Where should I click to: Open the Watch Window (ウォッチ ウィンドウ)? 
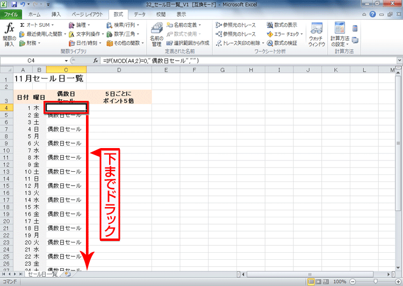(316, 34)
